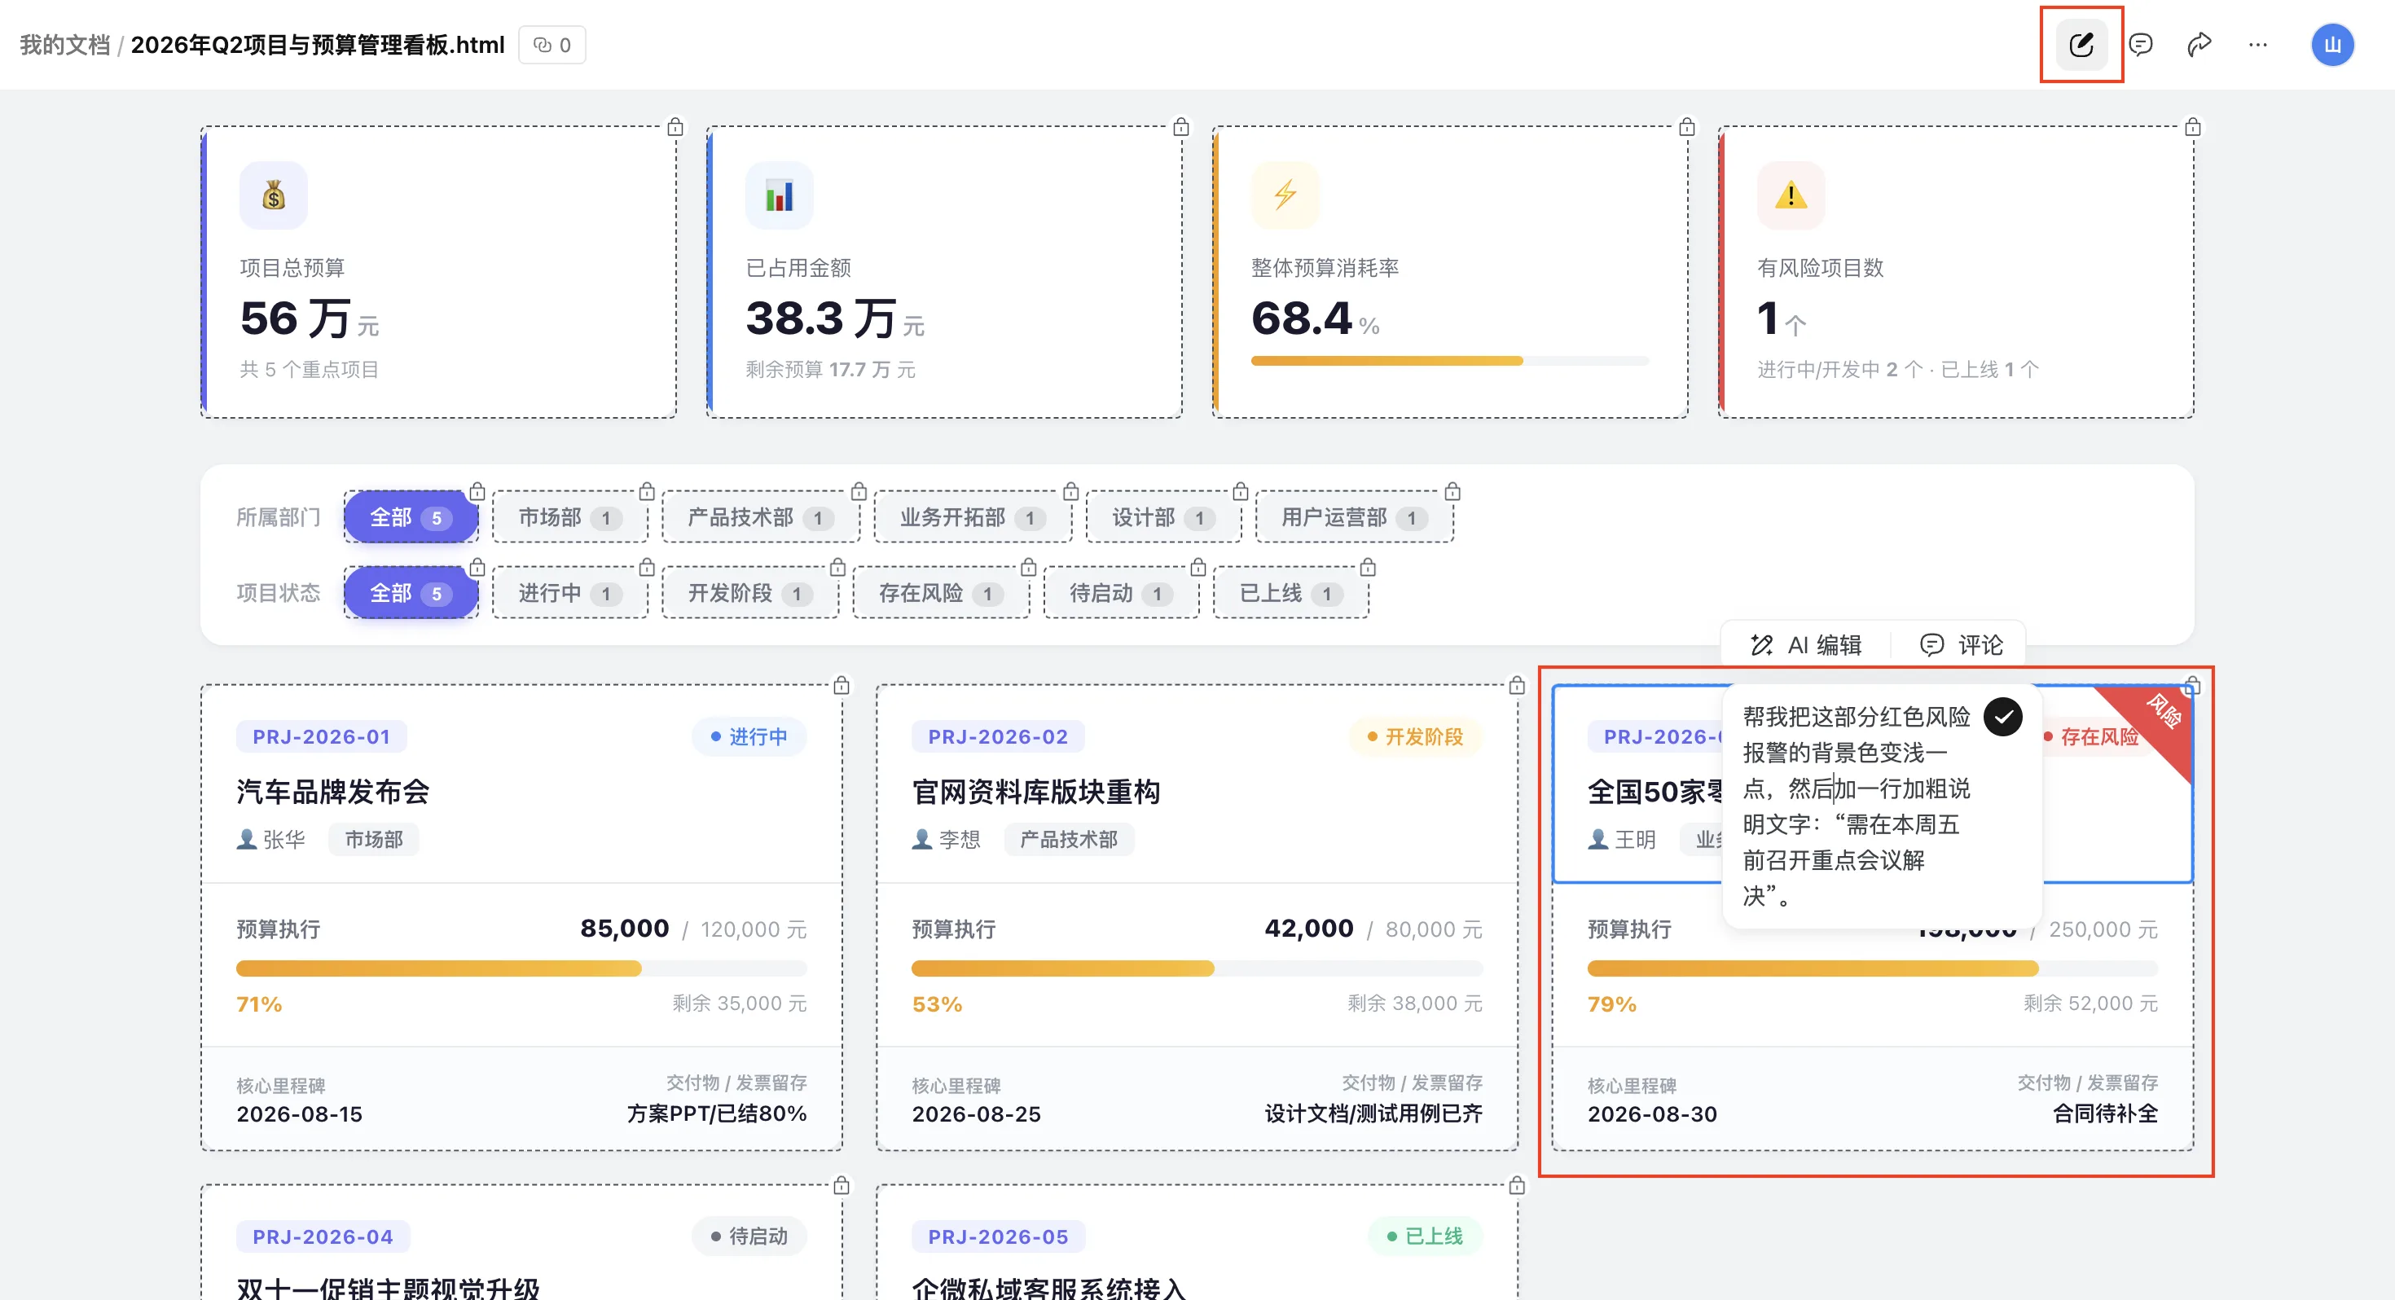Click the 68.4% overall consumption progress bar

click(x=1450, y=361)
